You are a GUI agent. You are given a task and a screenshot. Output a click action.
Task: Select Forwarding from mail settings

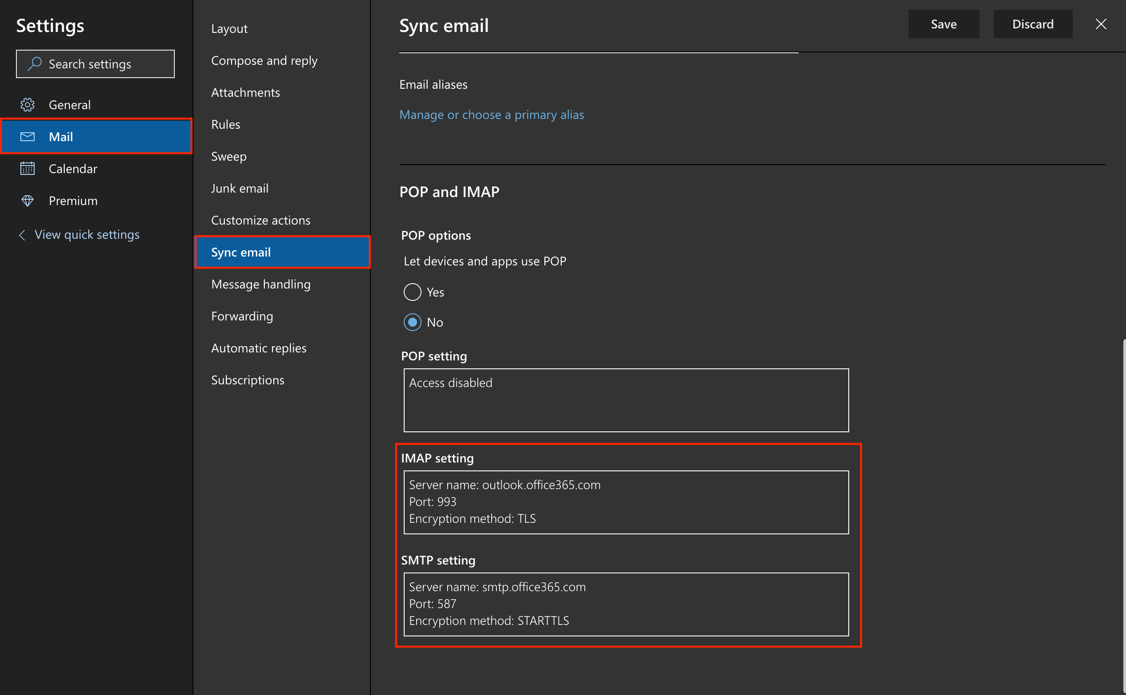click(241, 315)
